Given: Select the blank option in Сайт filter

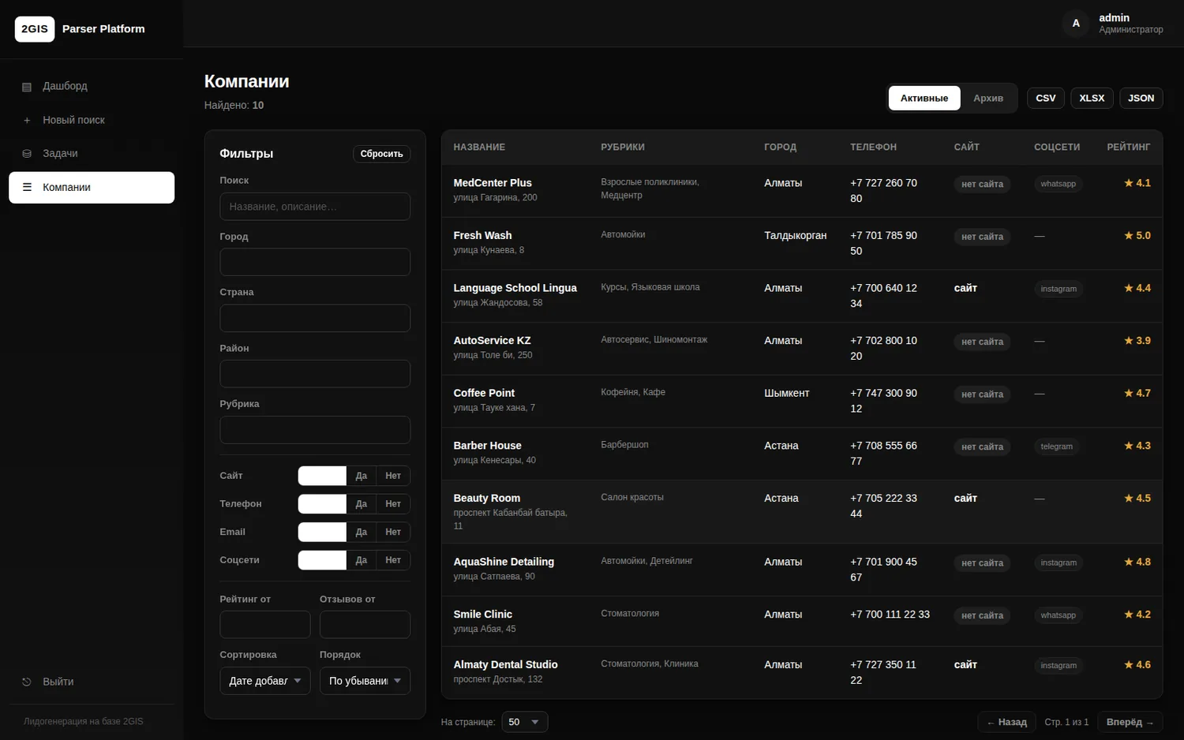Looking at the screenshot, I should 322,476.
